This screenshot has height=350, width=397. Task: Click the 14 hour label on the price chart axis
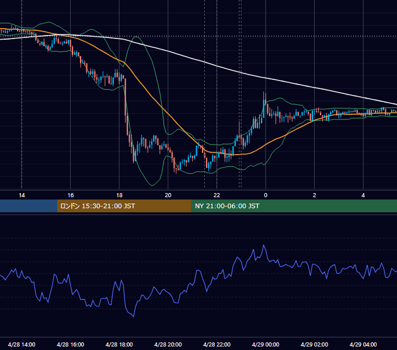(x=22, y=195)
